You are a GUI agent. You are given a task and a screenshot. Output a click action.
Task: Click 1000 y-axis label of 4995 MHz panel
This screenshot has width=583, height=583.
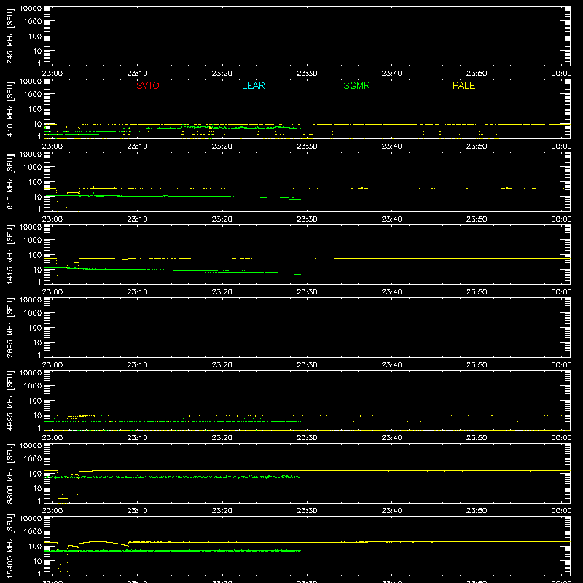click(33, 386)
